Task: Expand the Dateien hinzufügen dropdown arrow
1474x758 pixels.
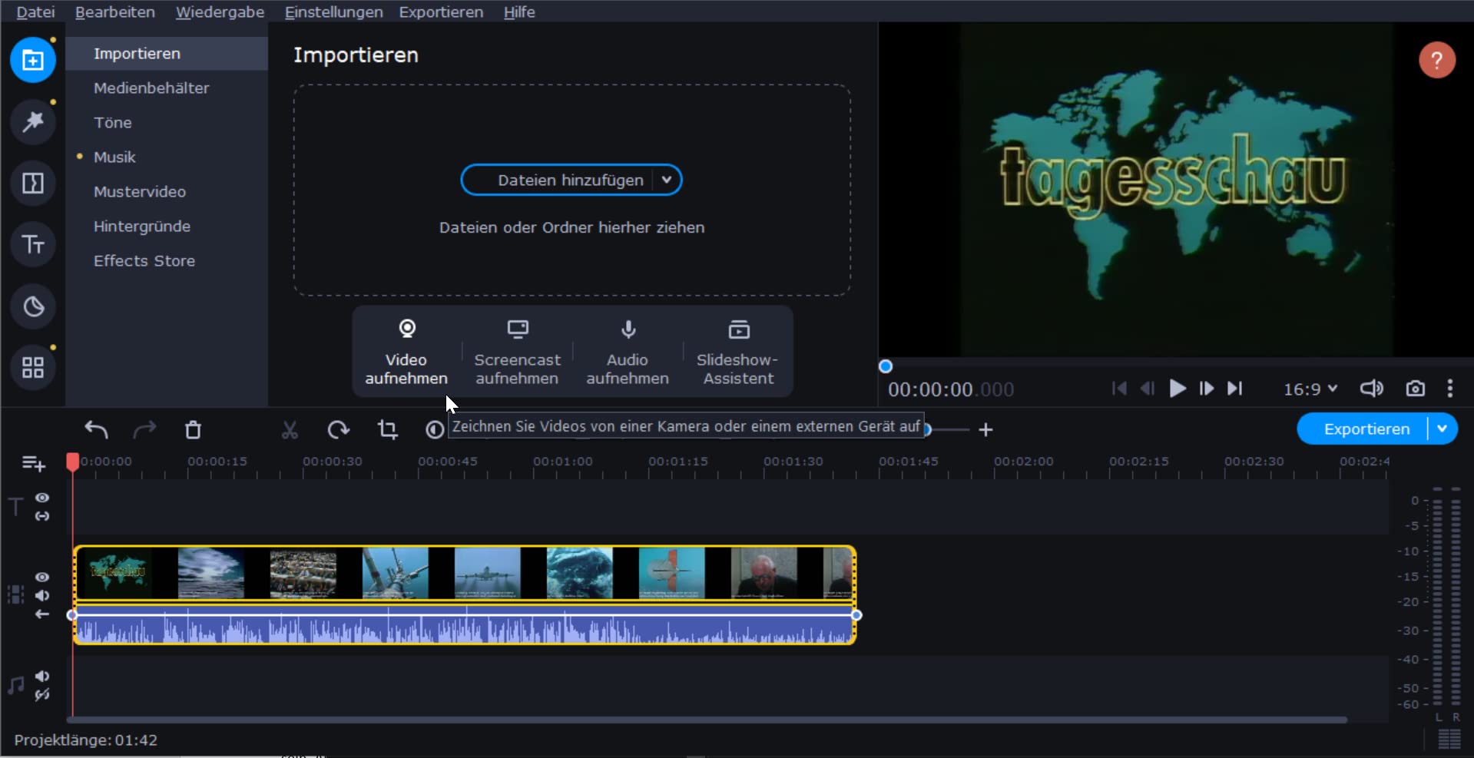Action: [x=667, y=180]
